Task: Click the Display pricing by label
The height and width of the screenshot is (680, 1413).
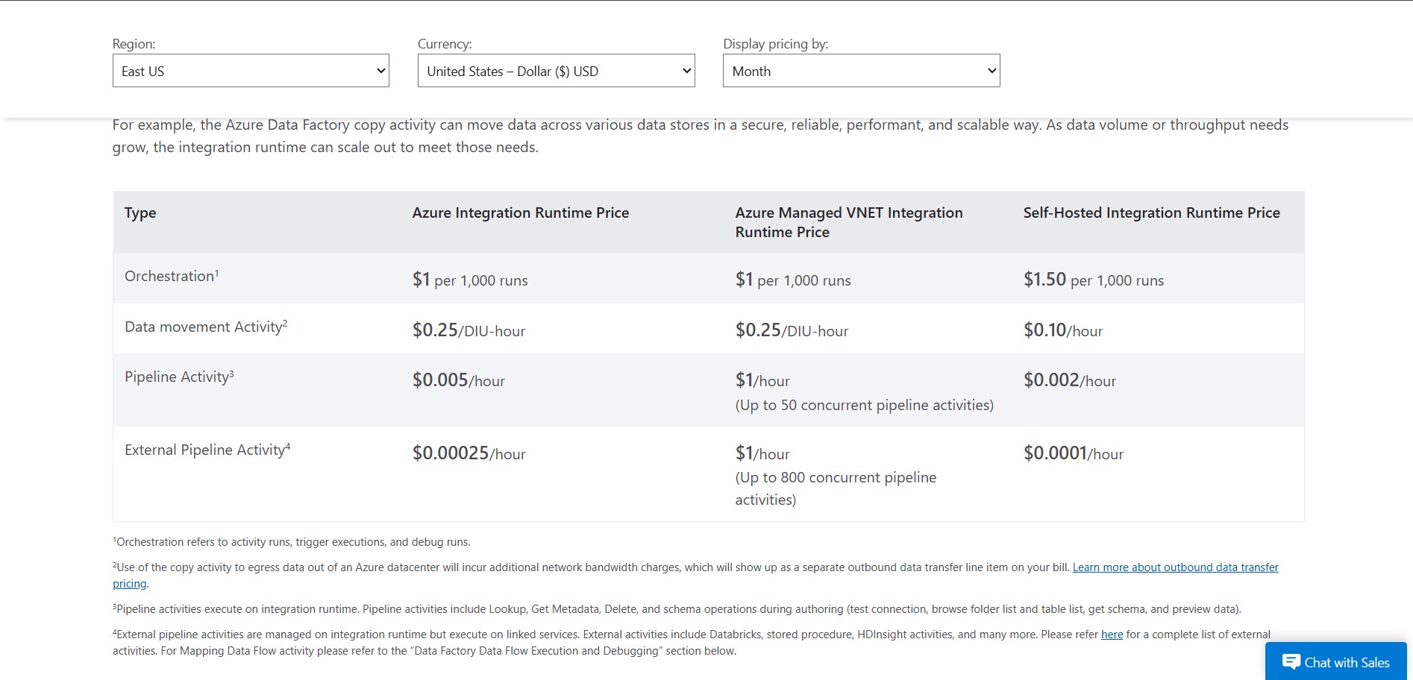Action: click(776, 44)
